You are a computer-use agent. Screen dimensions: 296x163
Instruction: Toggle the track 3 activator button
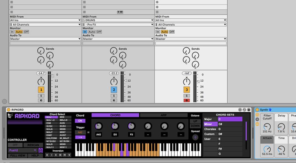tap(186, 90)
